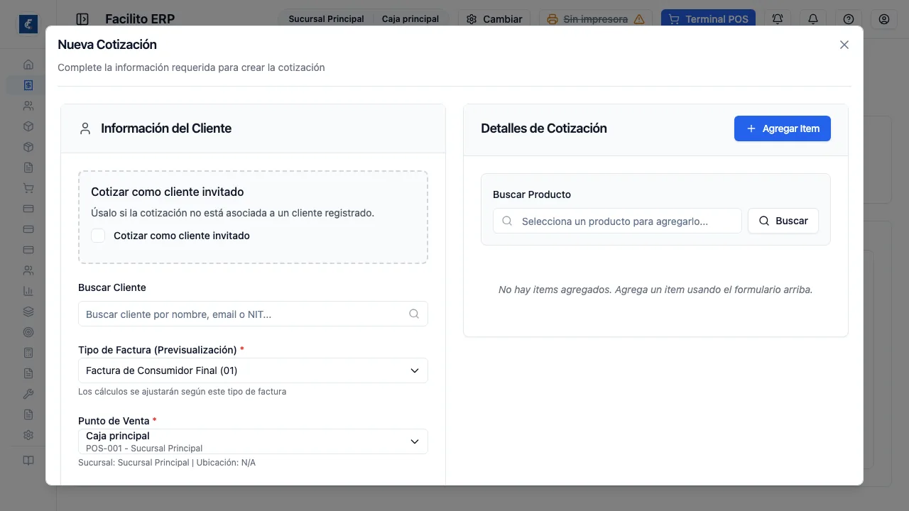Click the home icon in the sidebar
909x511 pixels.
pyautogui.click(x=28, y=65)
